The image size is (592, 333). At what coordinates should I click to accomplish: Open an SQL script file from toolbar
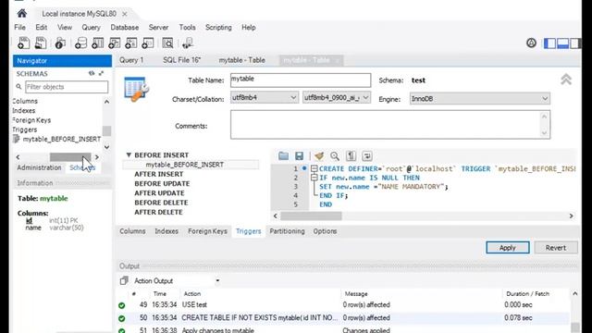[x=41, y=43]
